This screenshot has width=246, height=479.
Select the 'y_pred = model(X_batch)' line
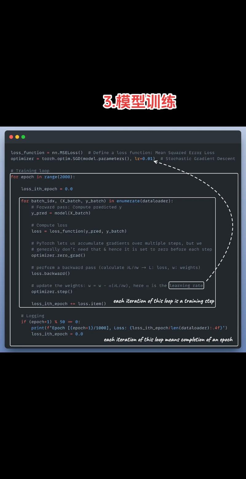pyautogui.click(x=60, y=213)
